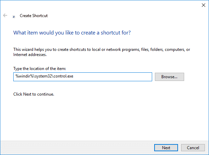209x155 pixels.
Task: Click the item location text field
Action: tap(82, 77)
